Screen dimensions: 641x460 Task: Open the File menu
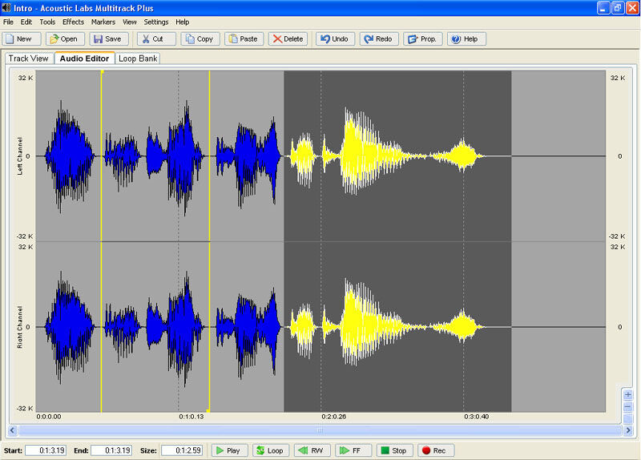pos(8,22)
